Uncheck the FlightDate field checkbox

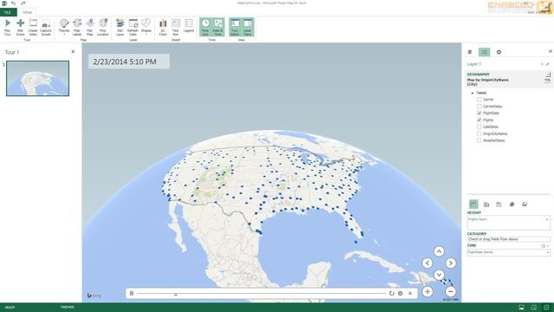point(479,114)
